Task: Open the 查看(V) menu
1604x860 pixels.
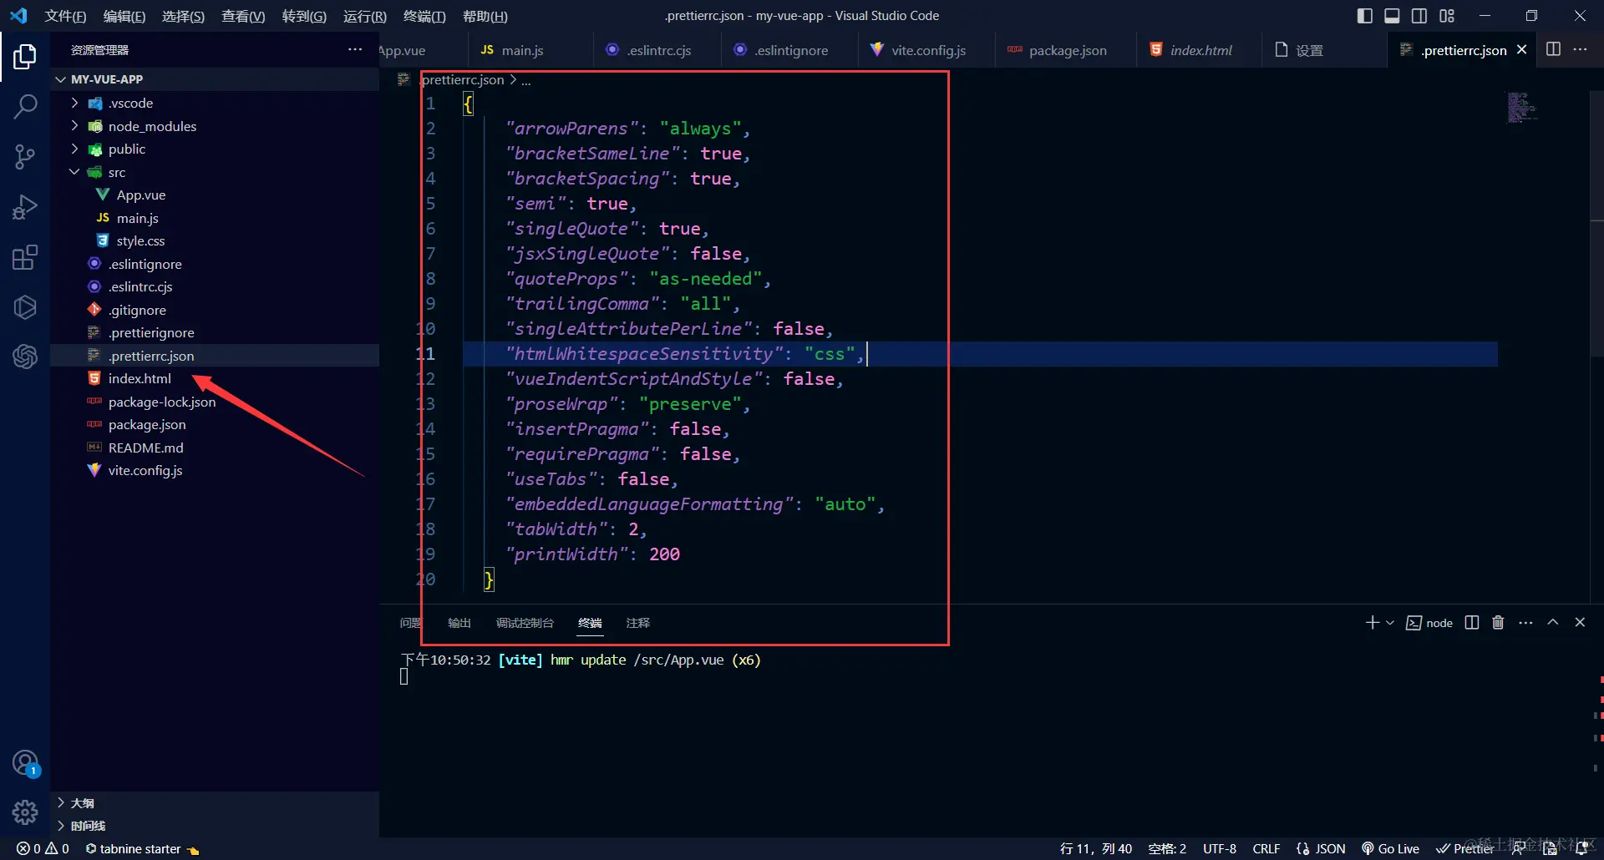Action: [x=243, y=16]
